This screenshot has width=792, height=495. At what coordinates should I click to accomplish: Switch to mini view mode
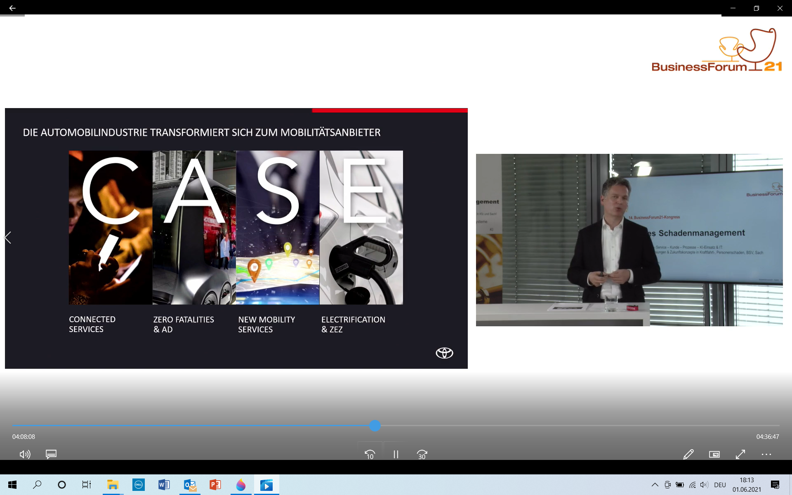(714, 454)
